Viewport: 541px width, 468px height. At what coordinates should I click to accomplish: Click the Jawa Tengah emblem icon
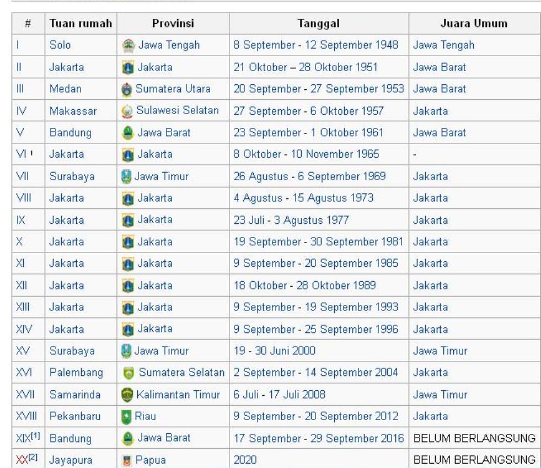(x=127, y=45)
